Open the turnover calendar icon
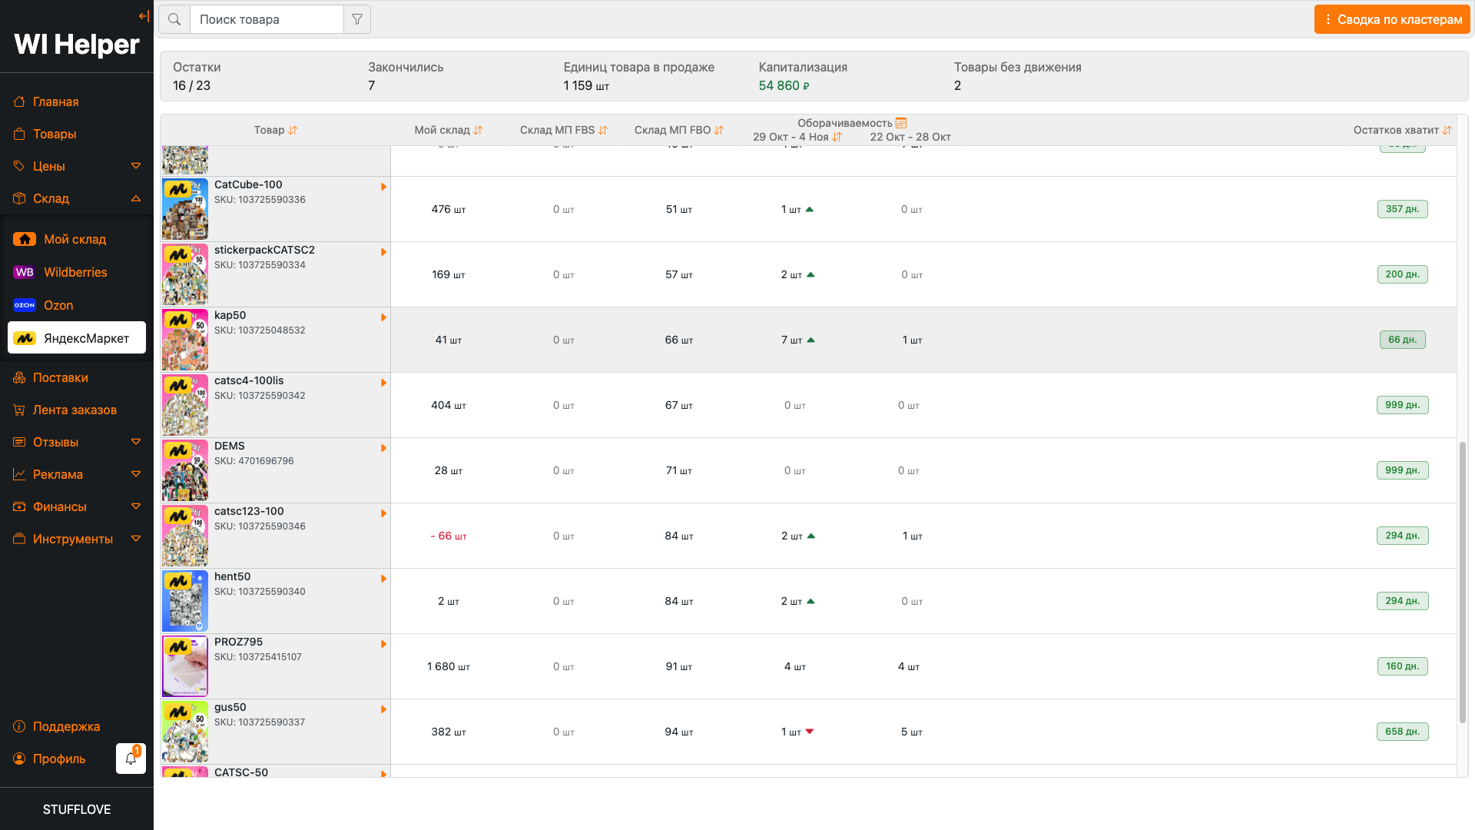 (901, 123)
